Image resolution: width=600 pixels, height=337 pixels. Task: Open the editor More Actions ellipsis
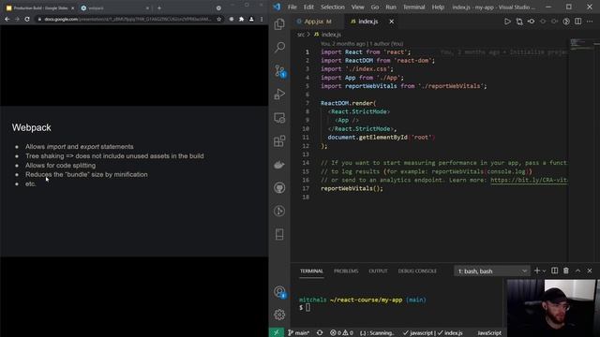590,22
